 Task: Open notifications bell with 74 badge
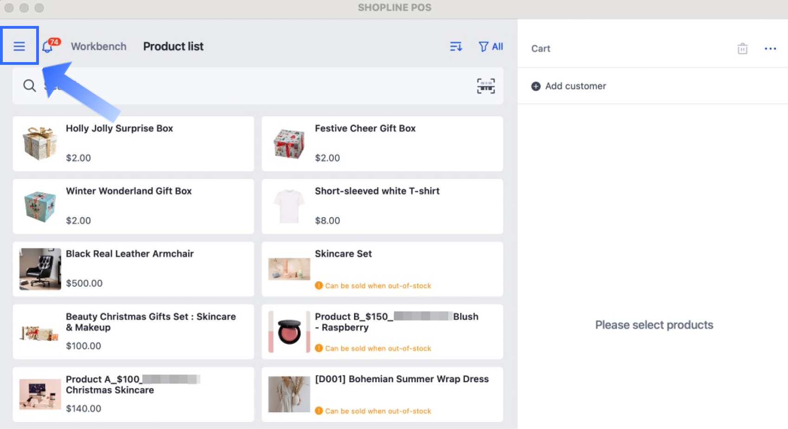coord(48,46)
